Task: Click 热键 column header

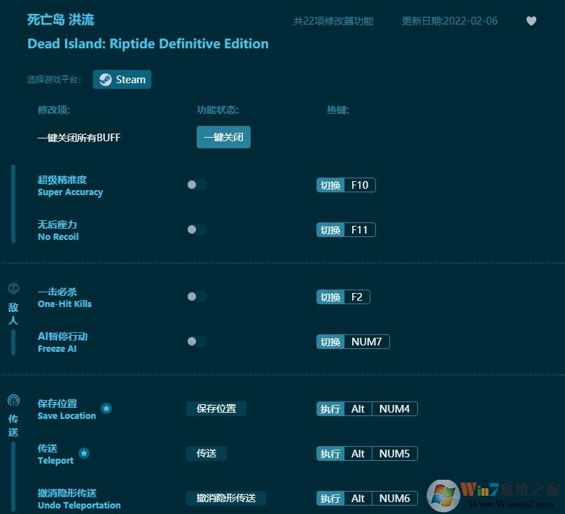Action: [x=337, y=110]
